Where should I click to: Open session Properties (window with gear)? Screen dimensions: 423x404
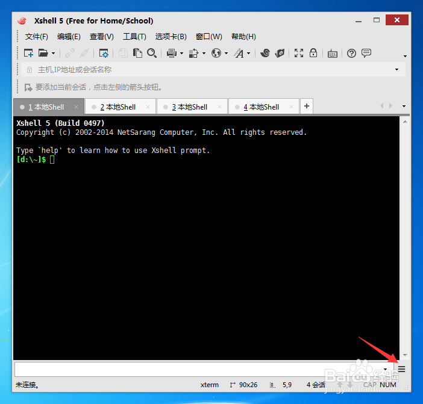tap(104, 53)
